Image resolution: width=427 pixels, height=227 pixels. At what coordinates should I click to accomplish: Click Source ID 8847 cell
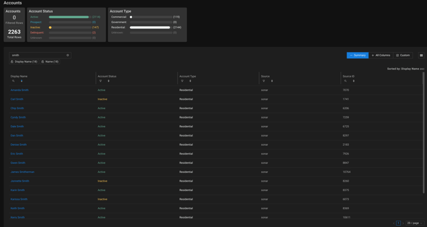coord(346,163)
